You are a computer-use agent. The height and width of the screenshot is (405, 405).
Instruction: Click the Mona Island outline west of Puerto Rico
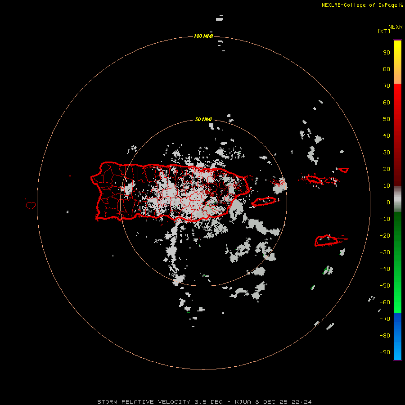[x=31, y=205]
